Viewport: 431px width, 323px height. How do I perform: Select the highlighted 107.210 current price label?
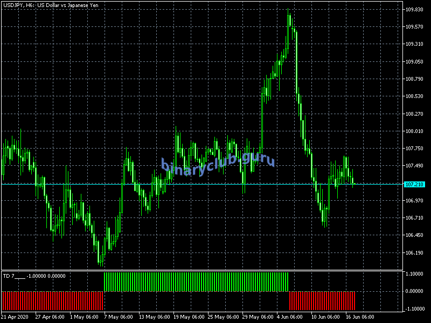point(414,184)
